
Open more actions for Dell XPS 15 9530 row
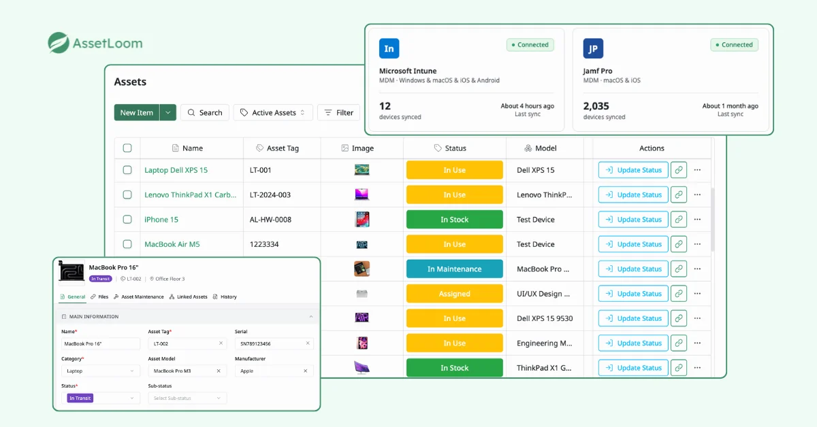(x=697, y=318)
